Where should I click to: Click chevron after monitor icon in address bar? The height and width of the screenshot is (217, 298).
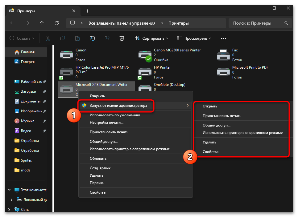point(82,23)
